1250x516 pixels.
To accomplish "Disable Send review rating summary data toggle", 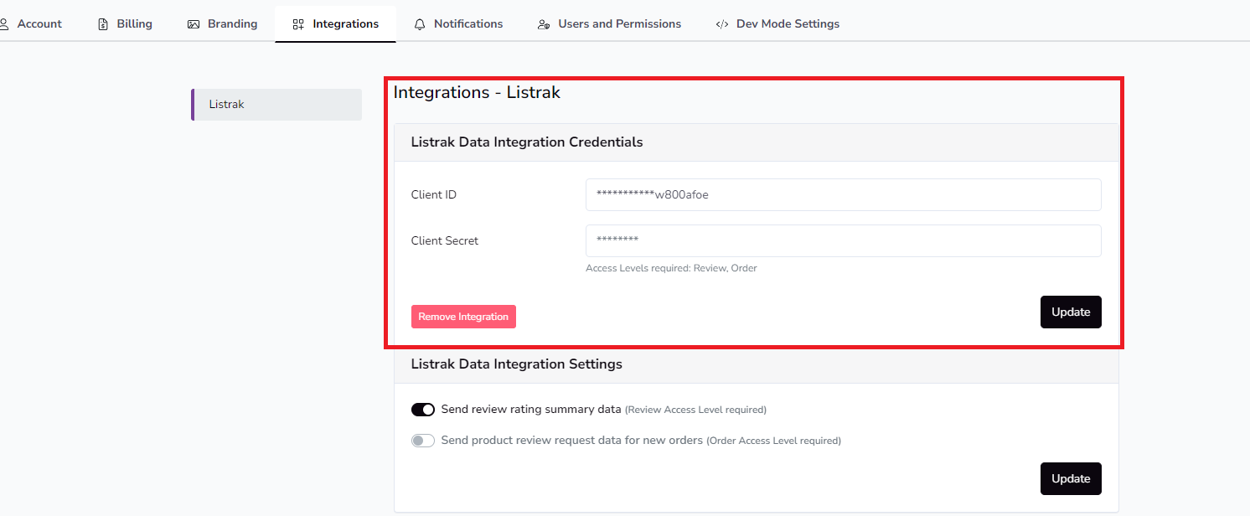I will tap(423, 410).
